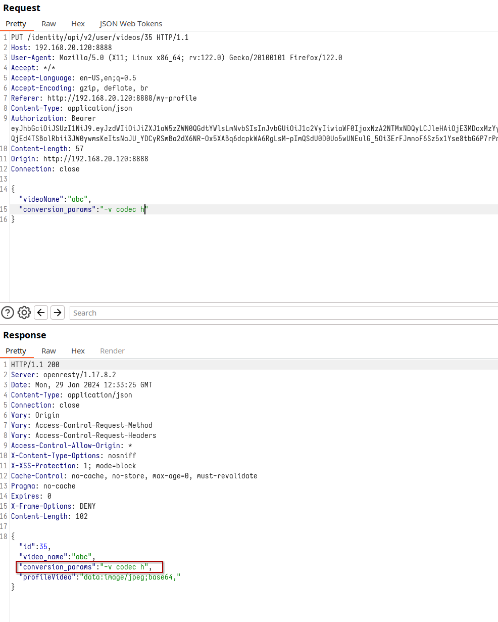Viewport: 498px width, 622px height.
Task: Open search settings gear icon
Action: pos(24,313)
